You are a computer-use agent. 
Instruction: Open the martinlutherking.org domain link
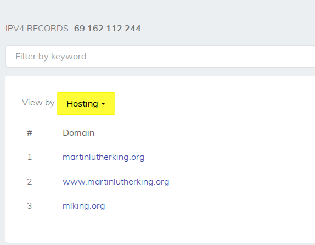[104, 157]
